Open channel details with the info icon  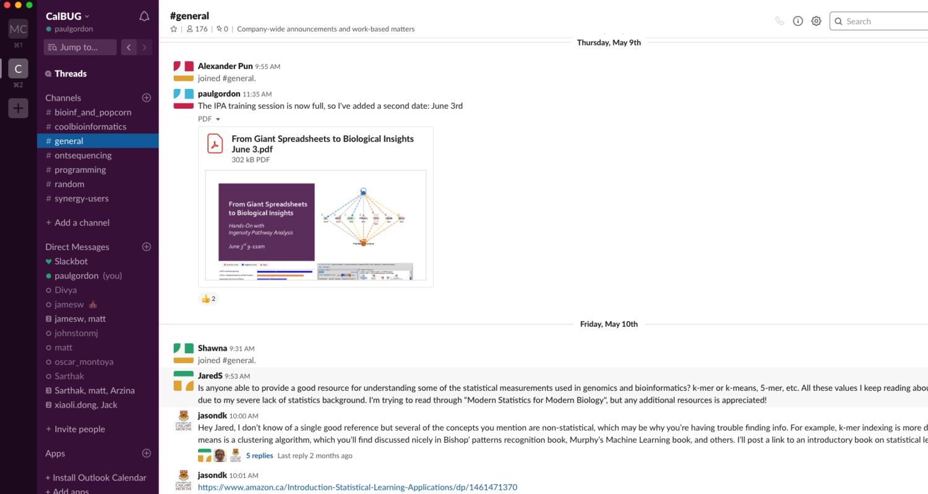pyautogui.click(x=797, y=20)
